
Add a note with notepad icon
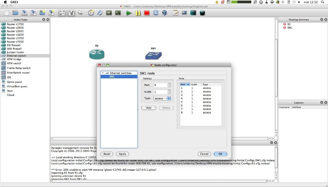(x=176, y=13)
